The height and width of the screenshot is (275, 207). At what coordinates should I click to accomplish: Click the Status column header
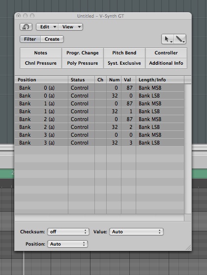pos(82,80)
